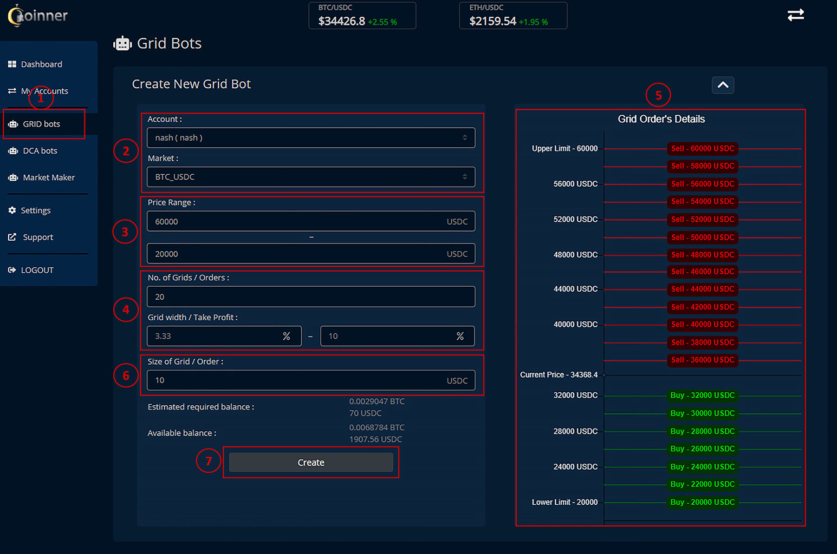837x554 pixels.
Task: Click the Support external-link icon
Action: click(12, 237)
